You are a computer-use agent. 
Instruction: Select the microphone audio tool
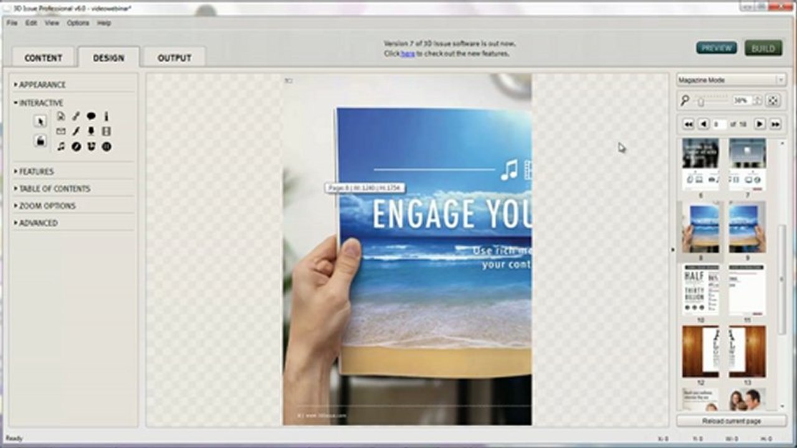92,131
